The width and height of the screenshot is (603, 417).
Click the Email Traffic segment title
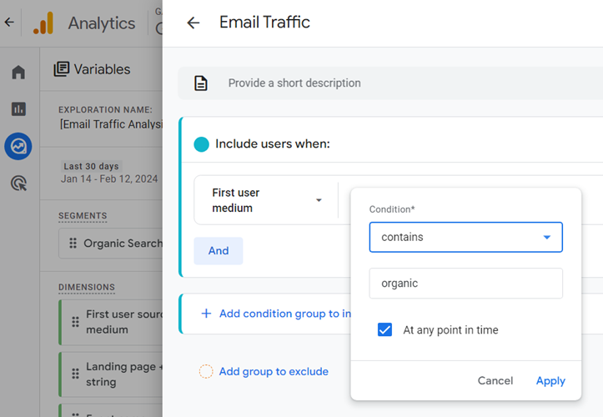[x=264, y=23]
